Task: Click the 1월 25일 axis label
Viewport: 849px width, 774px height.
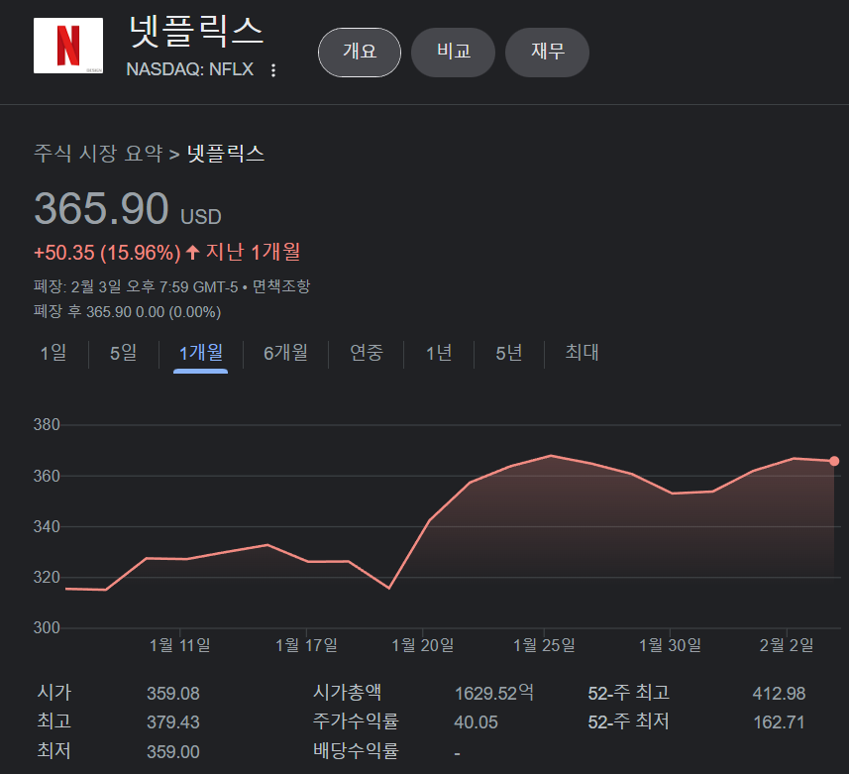Action: click(544, 645)
